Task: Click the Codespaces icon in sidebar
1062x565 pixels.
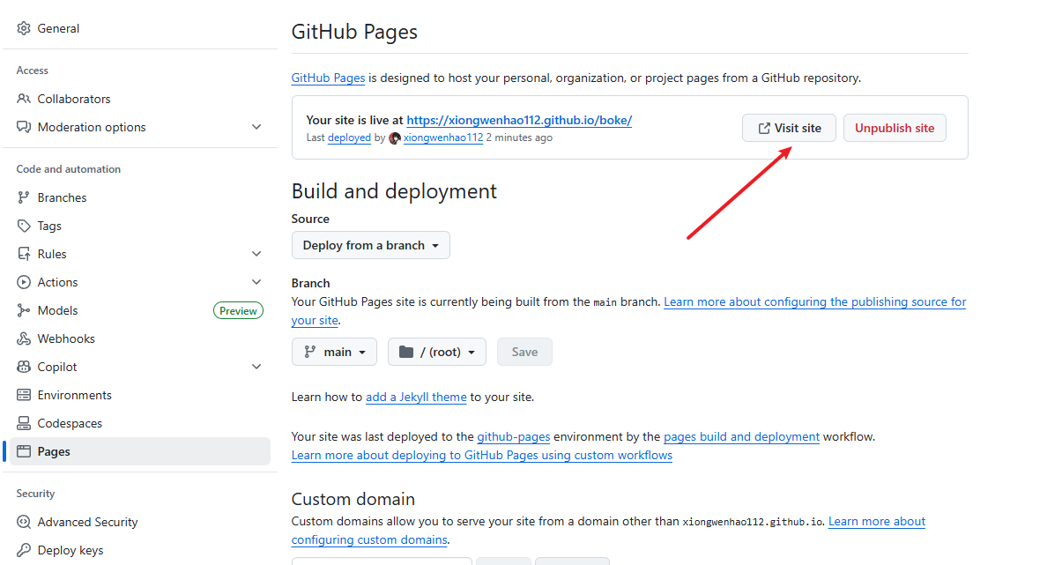Action: tap(24, 423)
